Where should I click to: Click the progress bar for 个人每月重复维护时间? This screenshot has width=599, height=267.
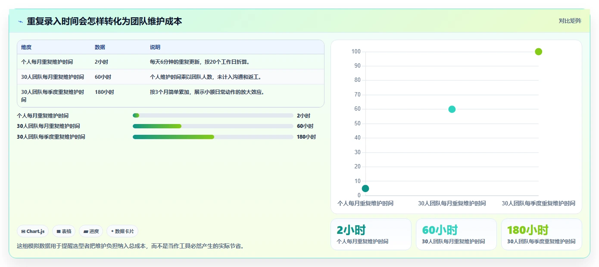213,115
